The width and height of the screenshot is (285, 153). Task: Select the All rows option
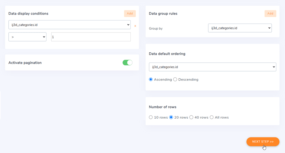212,117
